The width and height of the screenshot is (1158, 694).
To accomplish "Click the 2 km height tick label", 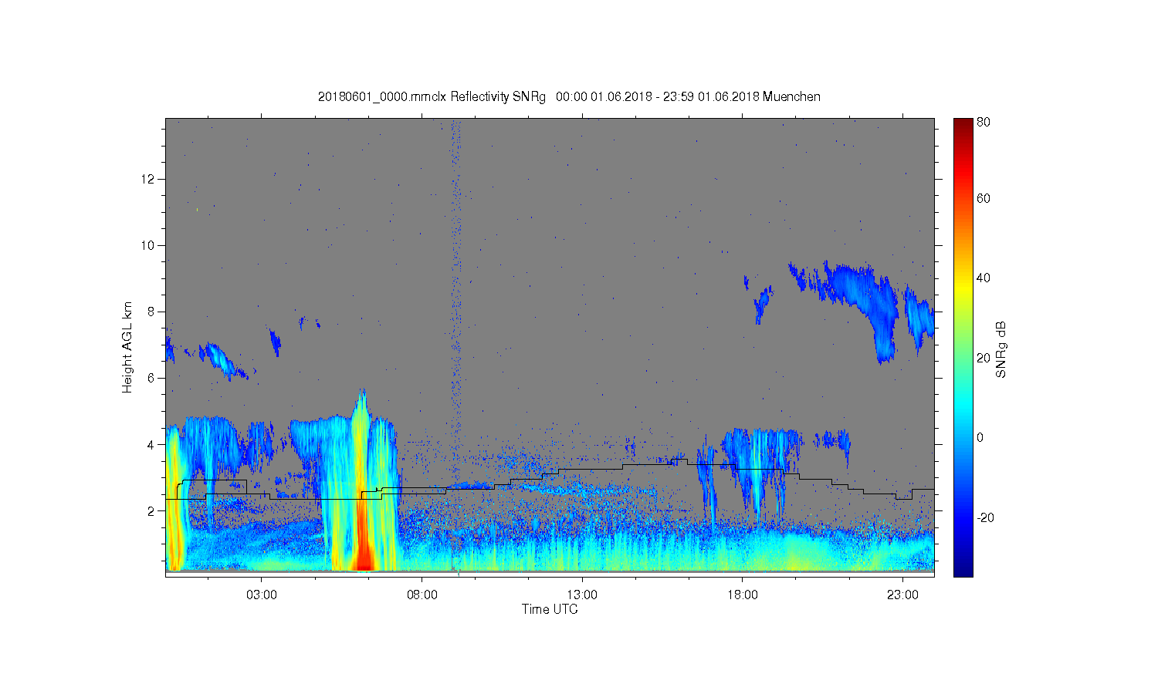I will [151, 510].
